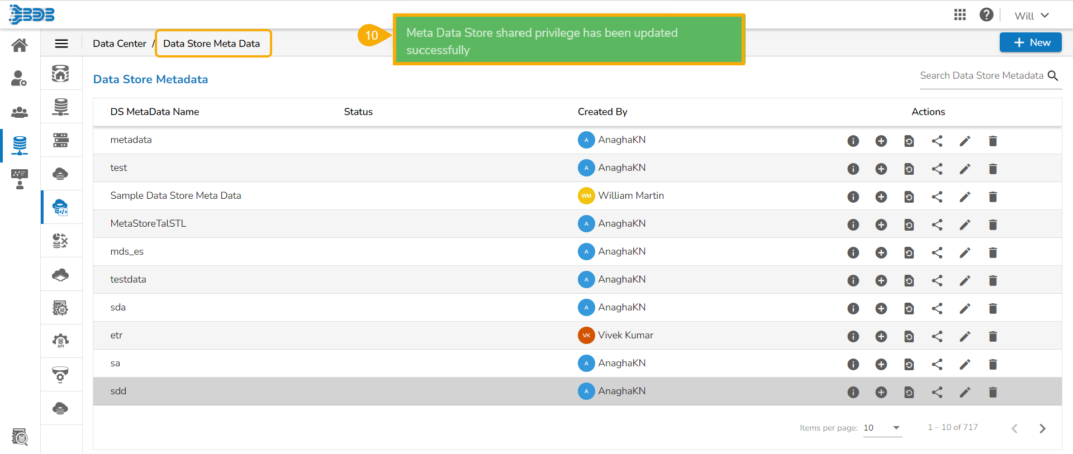Open the Data Center breadcrumb
The height and width of the screenshot is (454, 1073).
coord(119,44)
